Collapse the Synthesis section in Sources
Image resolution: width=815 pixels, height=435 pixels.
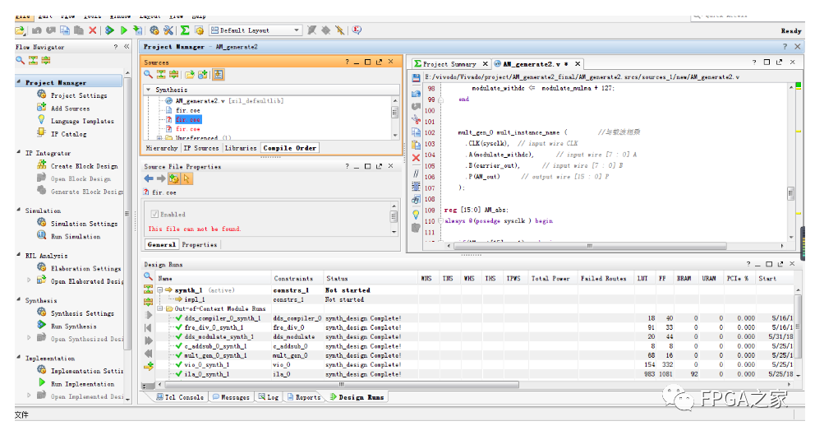coord(149,90)
